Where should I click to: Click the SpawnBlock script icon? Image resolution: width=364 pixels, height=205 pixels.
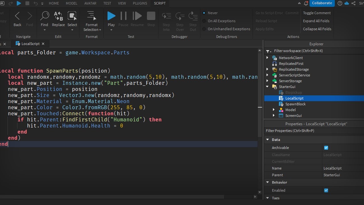[281, 104]
